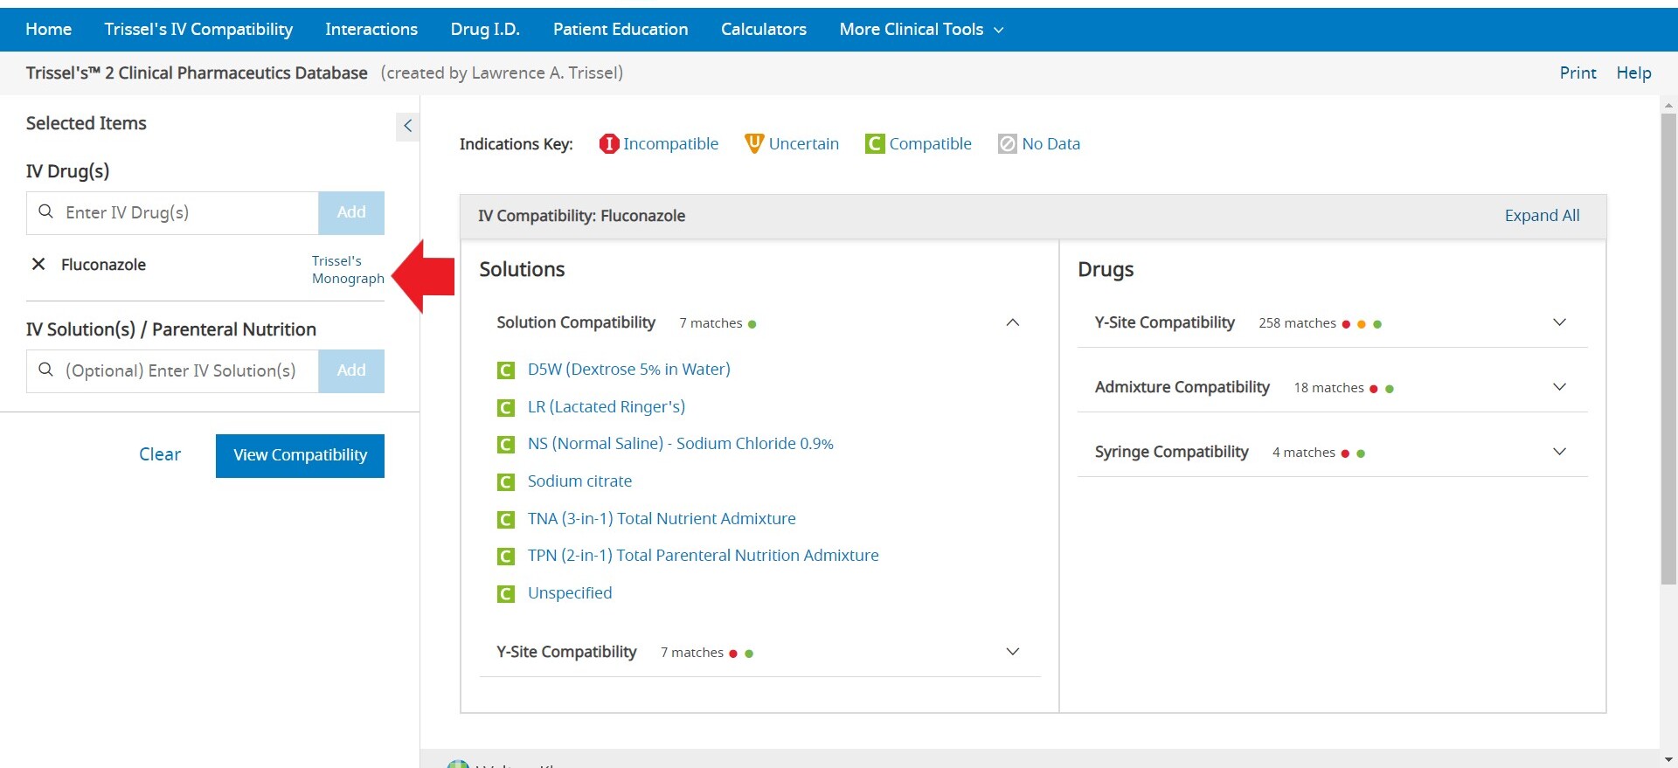Click the page vertical scrollbar
The width and height of the screenshot is (1678, 768).
point(1668,349)
